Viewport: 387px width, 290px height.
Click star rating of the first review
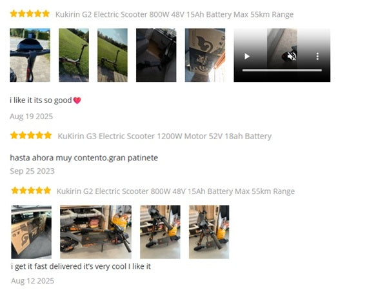(30, 14)
